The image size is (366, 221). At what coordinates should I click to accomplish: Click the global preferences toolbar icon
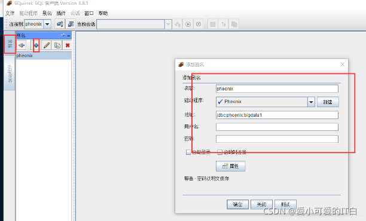tap(60, 24)
